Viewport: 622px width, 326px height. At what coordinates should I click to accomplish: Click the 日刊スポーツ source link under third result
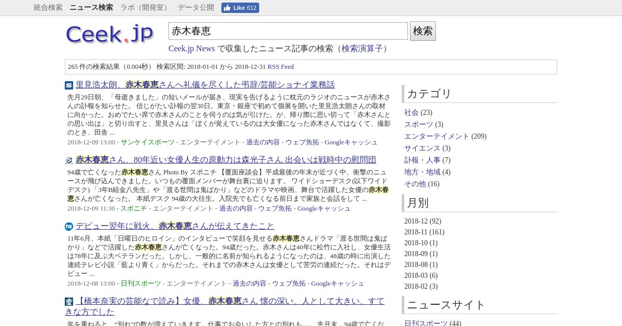141,284
